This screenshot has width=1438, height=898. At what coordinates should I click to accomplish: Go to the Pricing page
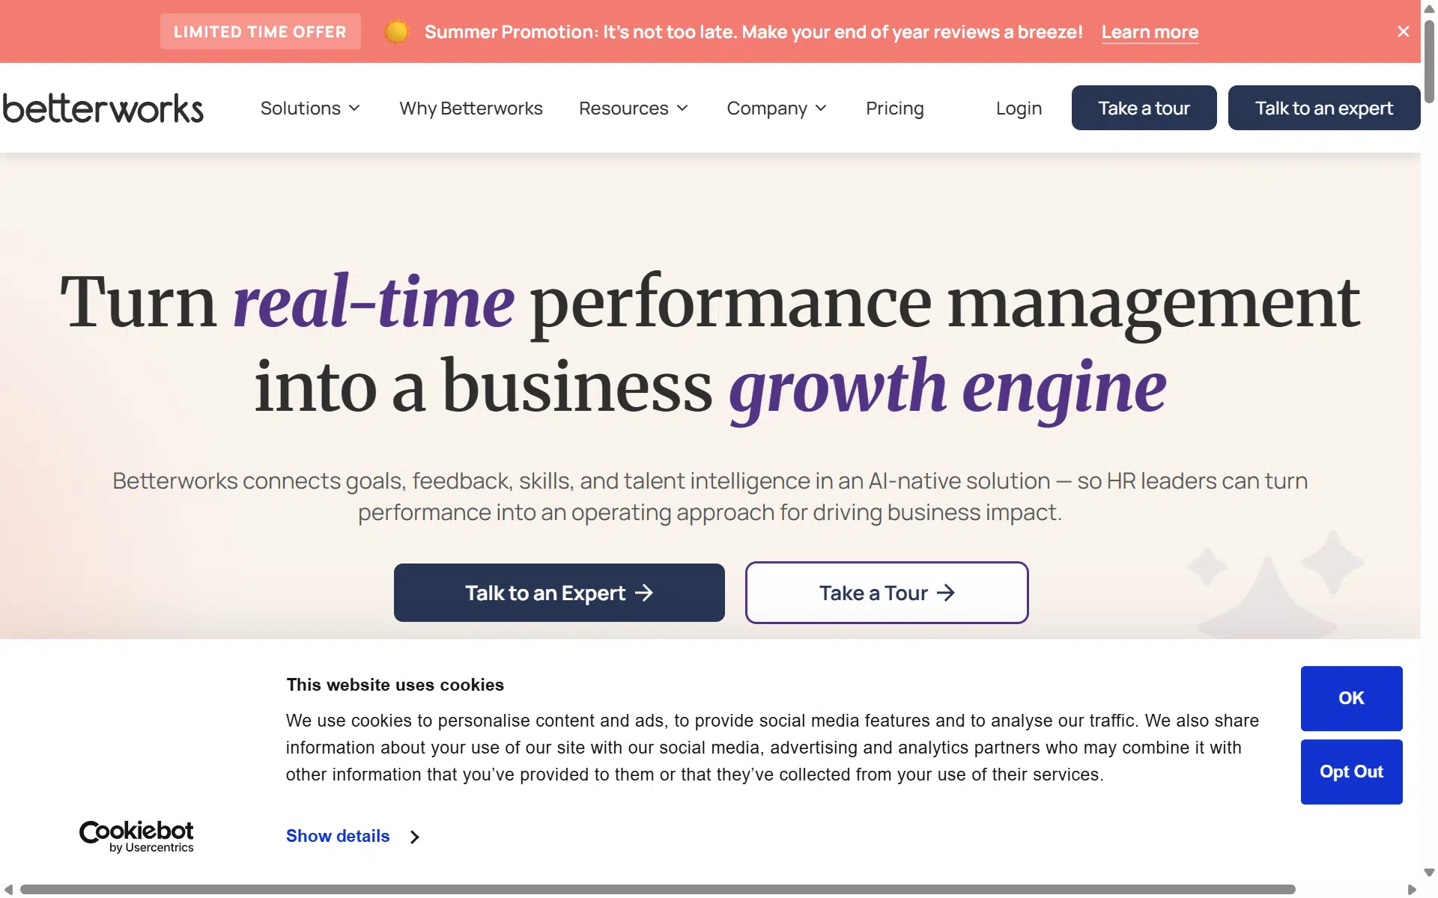pos(895,109)
